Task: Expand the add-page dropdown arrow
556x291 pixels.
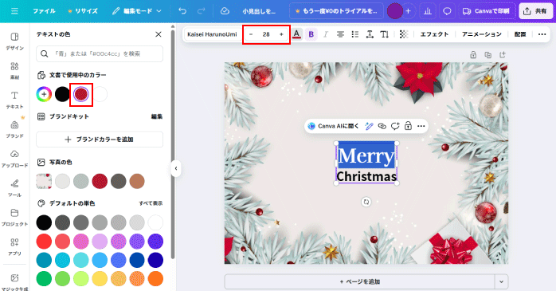Action: (501, 281)
